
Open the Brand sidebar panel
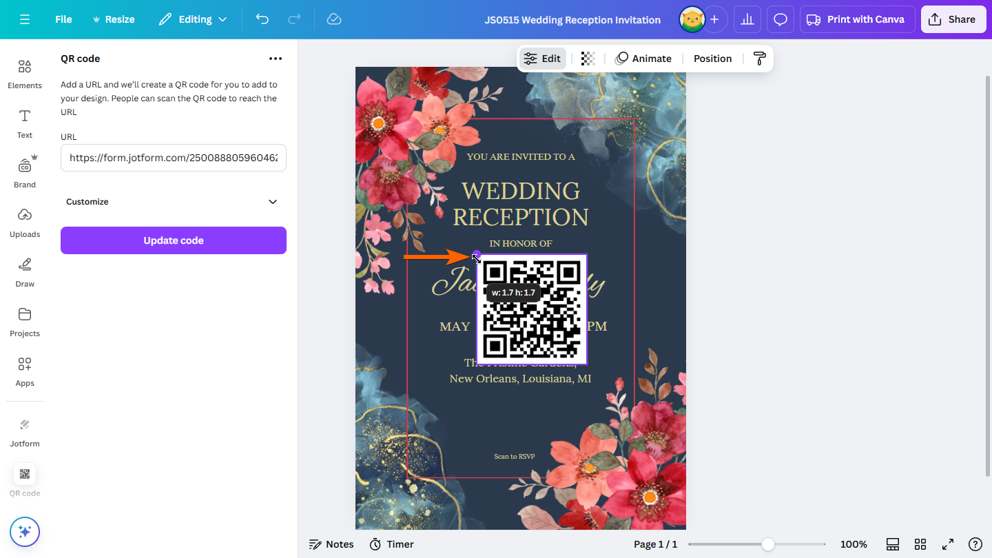(25, 174)
